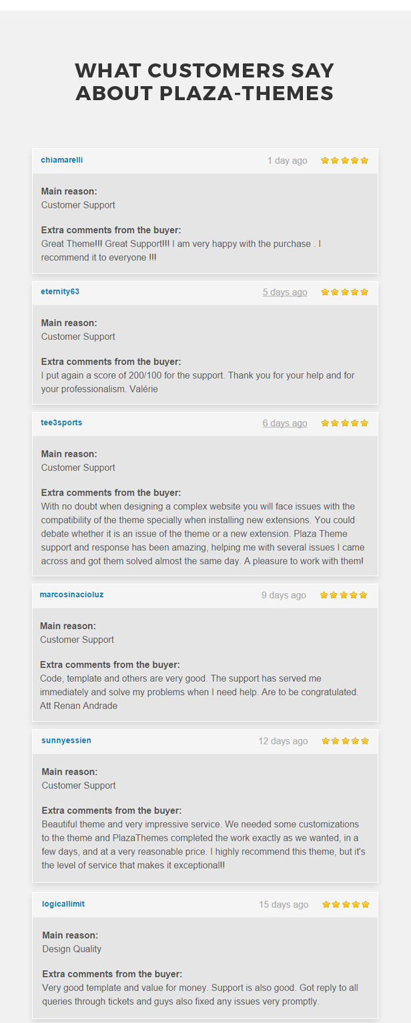Screen dimensions: 411x1023
Task: Open marcosinacioluz's user profile link
Action: pos(71,594)
